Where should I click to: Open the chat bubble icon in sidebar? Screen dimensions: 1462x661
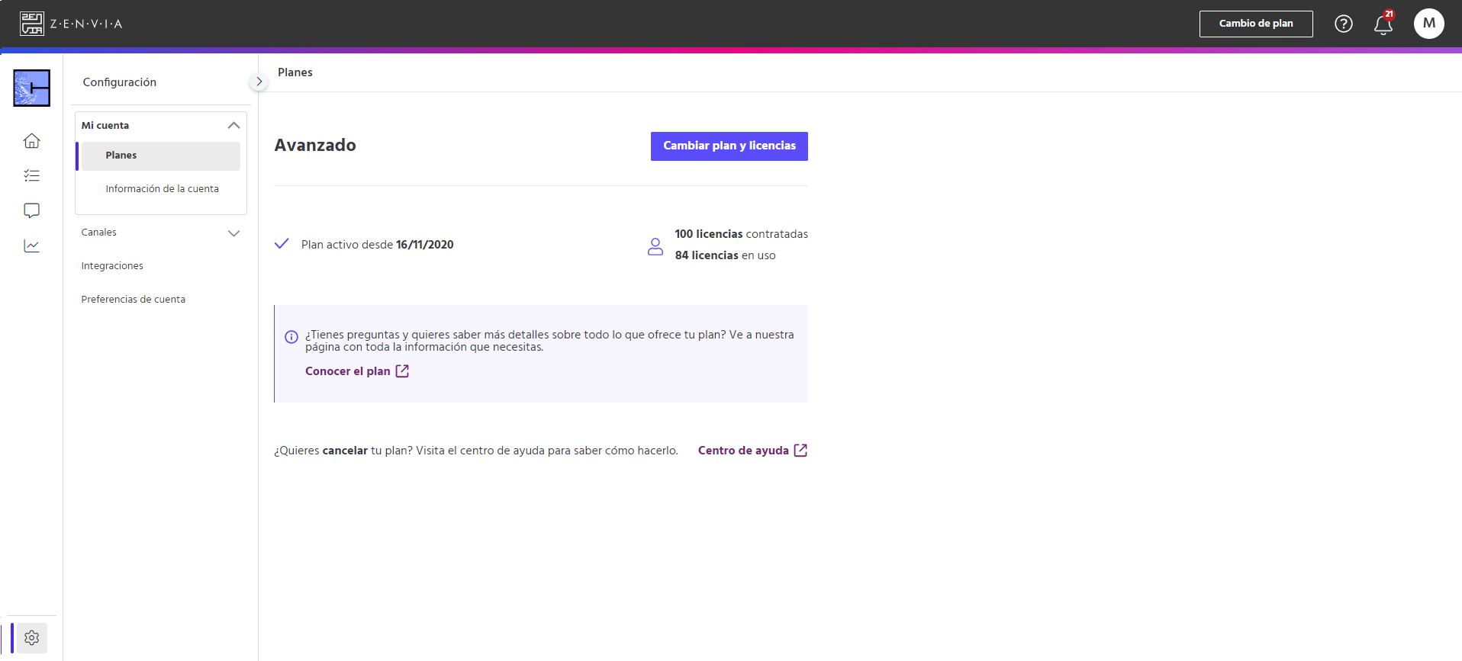tap(31, 210)
